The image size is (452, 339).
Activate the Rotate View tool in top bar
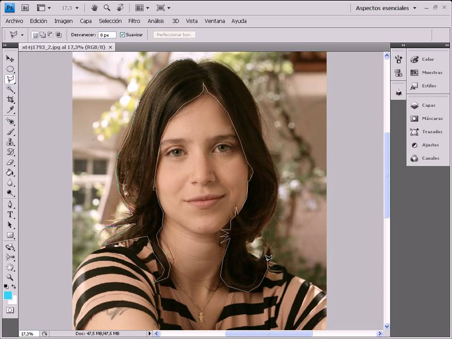[x=120, y=8]
